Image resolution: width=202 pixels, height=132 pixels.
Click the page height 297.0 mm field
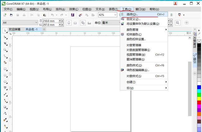pos(50,25)
